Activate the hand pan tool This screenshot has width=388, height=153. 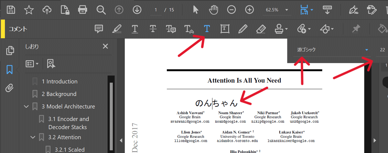tap(213, 10)
